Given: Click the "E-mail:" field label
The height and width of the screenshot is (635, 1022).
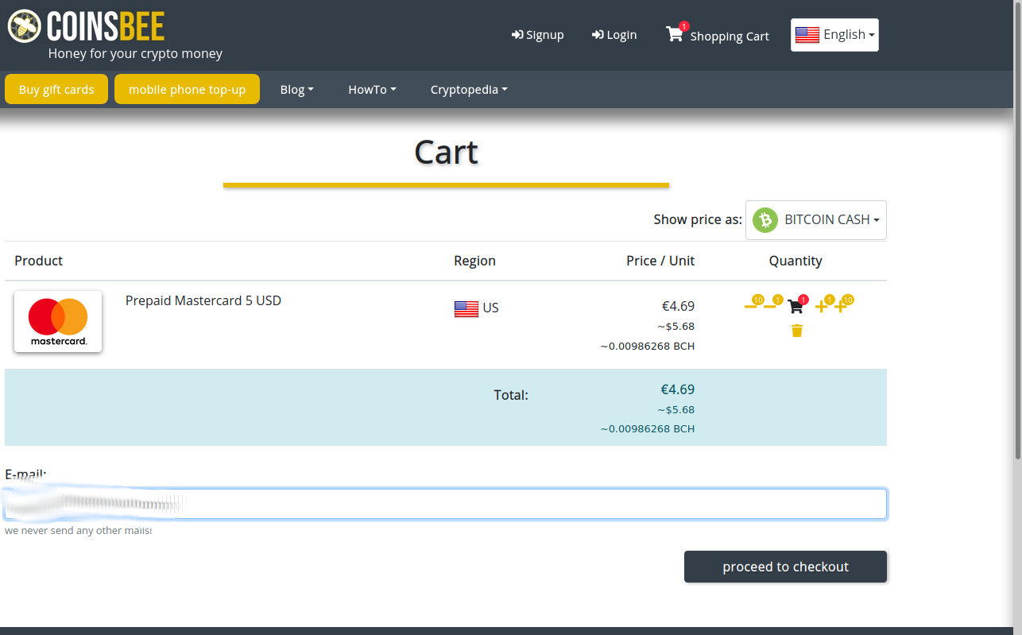Looking at the screenshot, I should pyautogui.click(x=25, y=474).
